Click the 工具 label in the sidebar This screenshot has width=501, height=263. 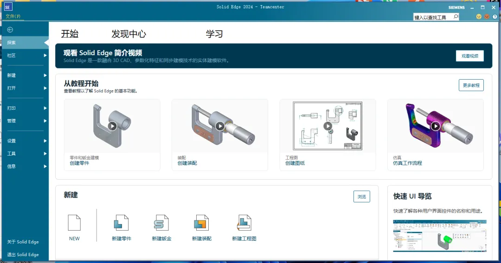12,154
